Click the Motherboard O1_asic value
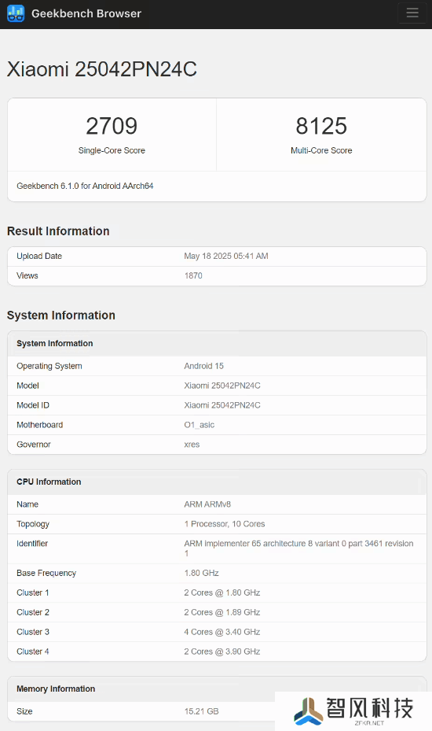The image size is (432, 731). tap(200, 425)
